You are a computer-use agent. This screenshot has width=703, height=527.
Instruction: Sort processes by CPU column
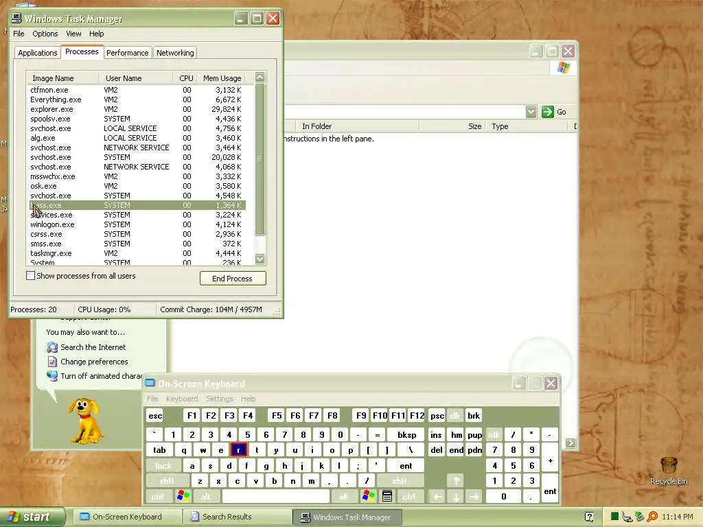(185, 78)
